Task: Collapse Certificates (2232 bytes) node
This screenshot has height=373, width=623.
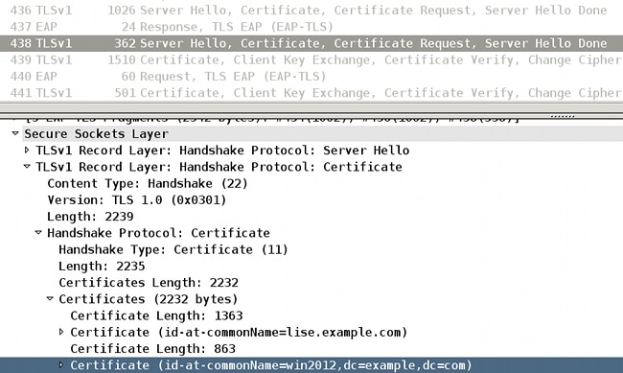Action: [50, 298]
